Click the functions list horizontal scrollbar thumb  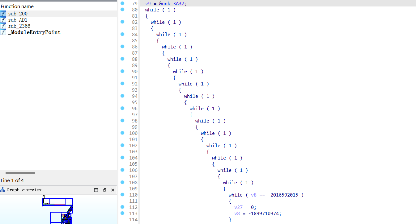click(x=20, y=173)
